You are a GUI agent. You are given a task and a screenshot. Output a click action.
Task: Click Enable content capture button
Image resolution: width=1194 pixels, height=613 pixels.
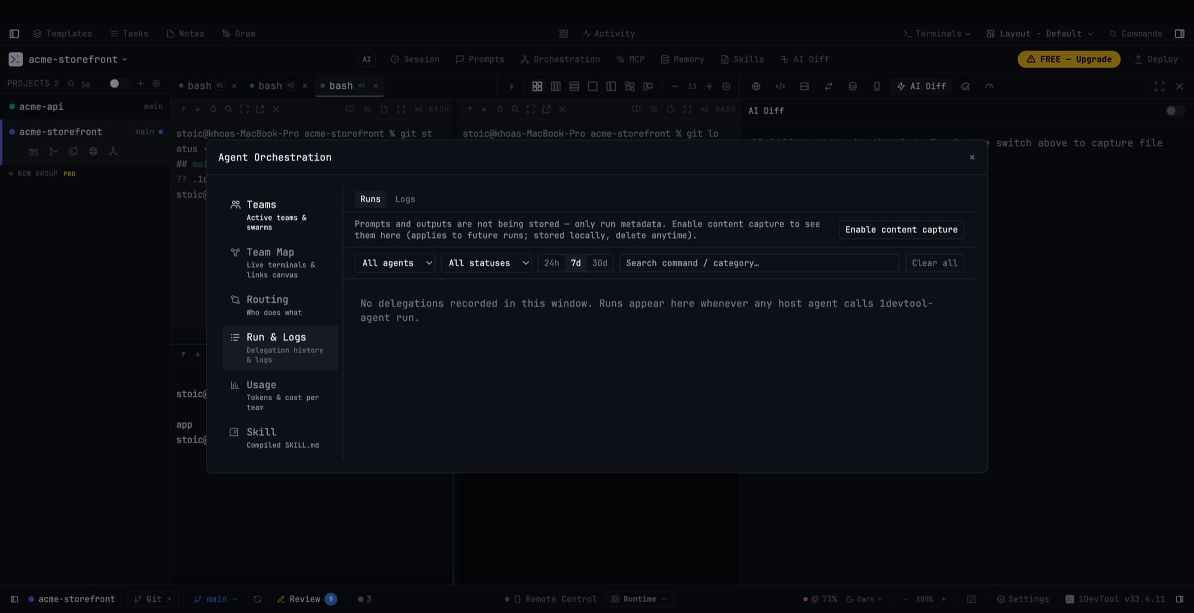click(x=901, y=230)
